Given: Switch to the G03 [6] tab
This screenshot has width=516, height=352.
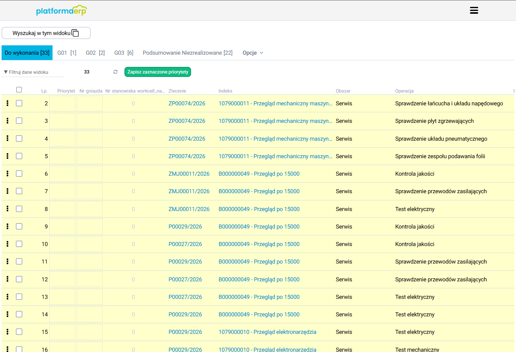Looking at the screenshot, I should point(124,53).
